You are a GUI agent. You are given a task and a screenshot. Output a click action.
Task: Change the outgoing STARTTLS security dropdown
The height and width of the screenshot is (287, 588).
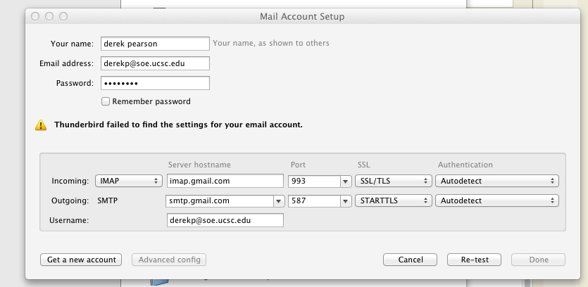point(394,200)
